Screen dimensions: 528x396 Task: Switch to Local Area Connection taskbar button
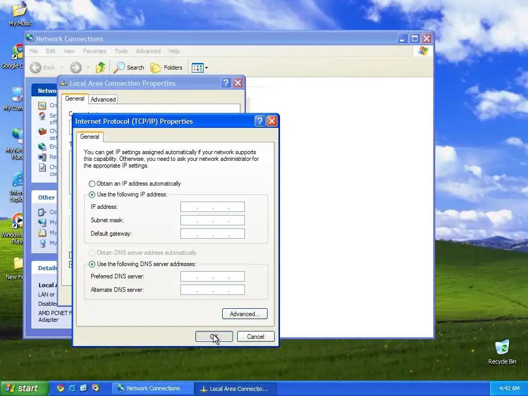(x=235, y=389)
